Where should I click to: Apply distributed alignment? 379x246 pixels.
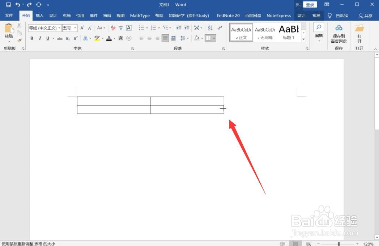click(173, 38)
